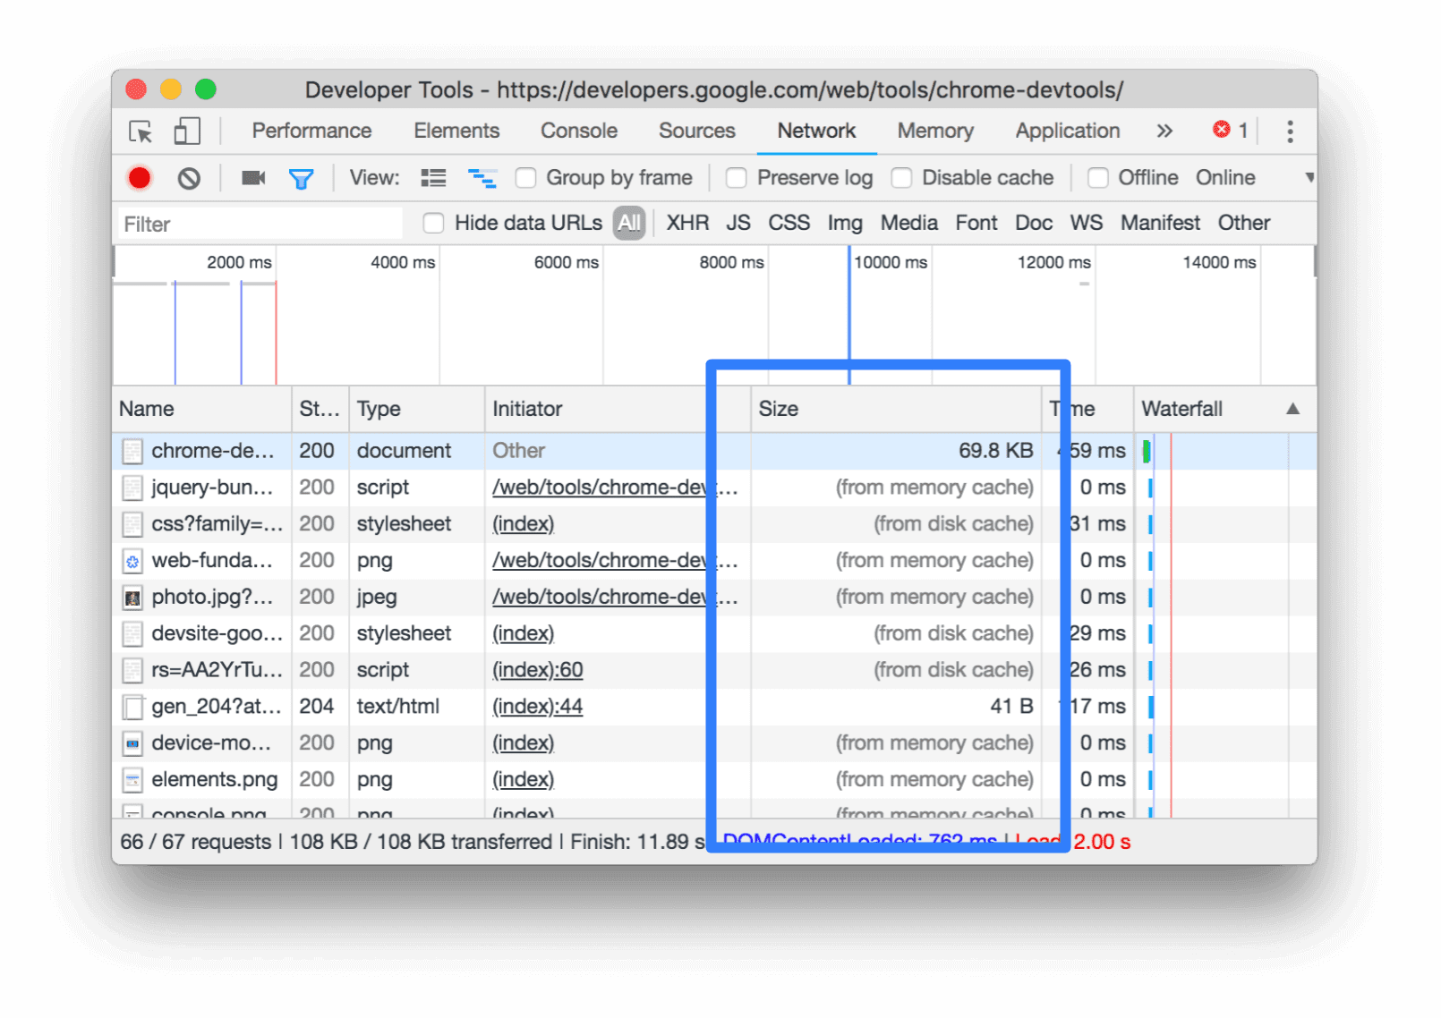The height and width of the screenshot is (1018, 1441).
Task: Toggle the request filter bar
Action: point(302,177)
